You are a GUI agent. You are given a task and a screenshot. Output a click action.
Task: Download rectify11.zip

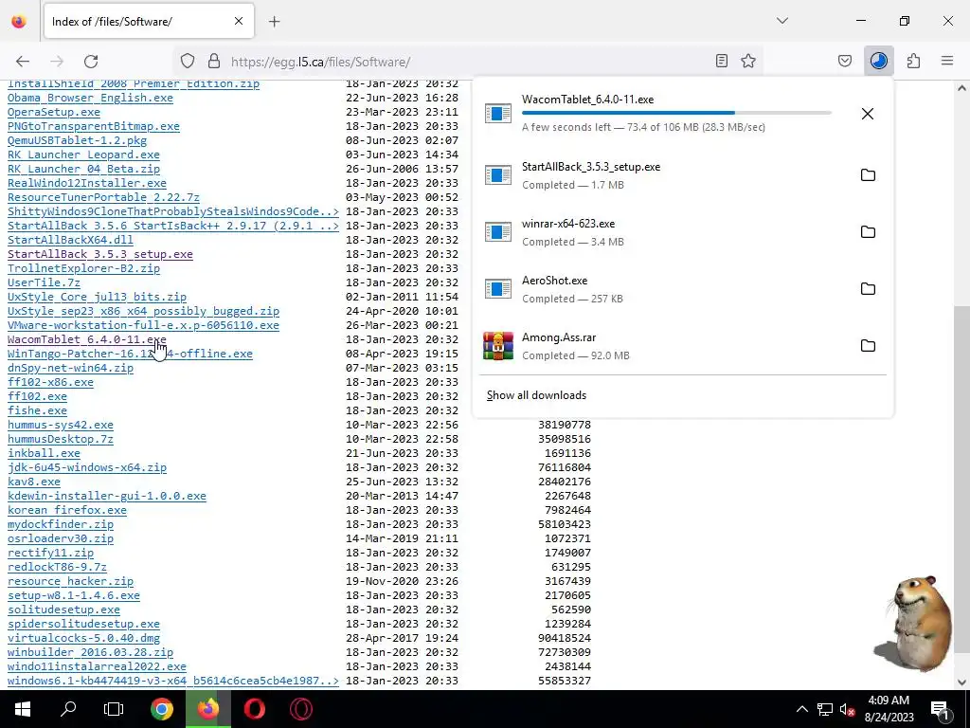(x=51, y=554)
